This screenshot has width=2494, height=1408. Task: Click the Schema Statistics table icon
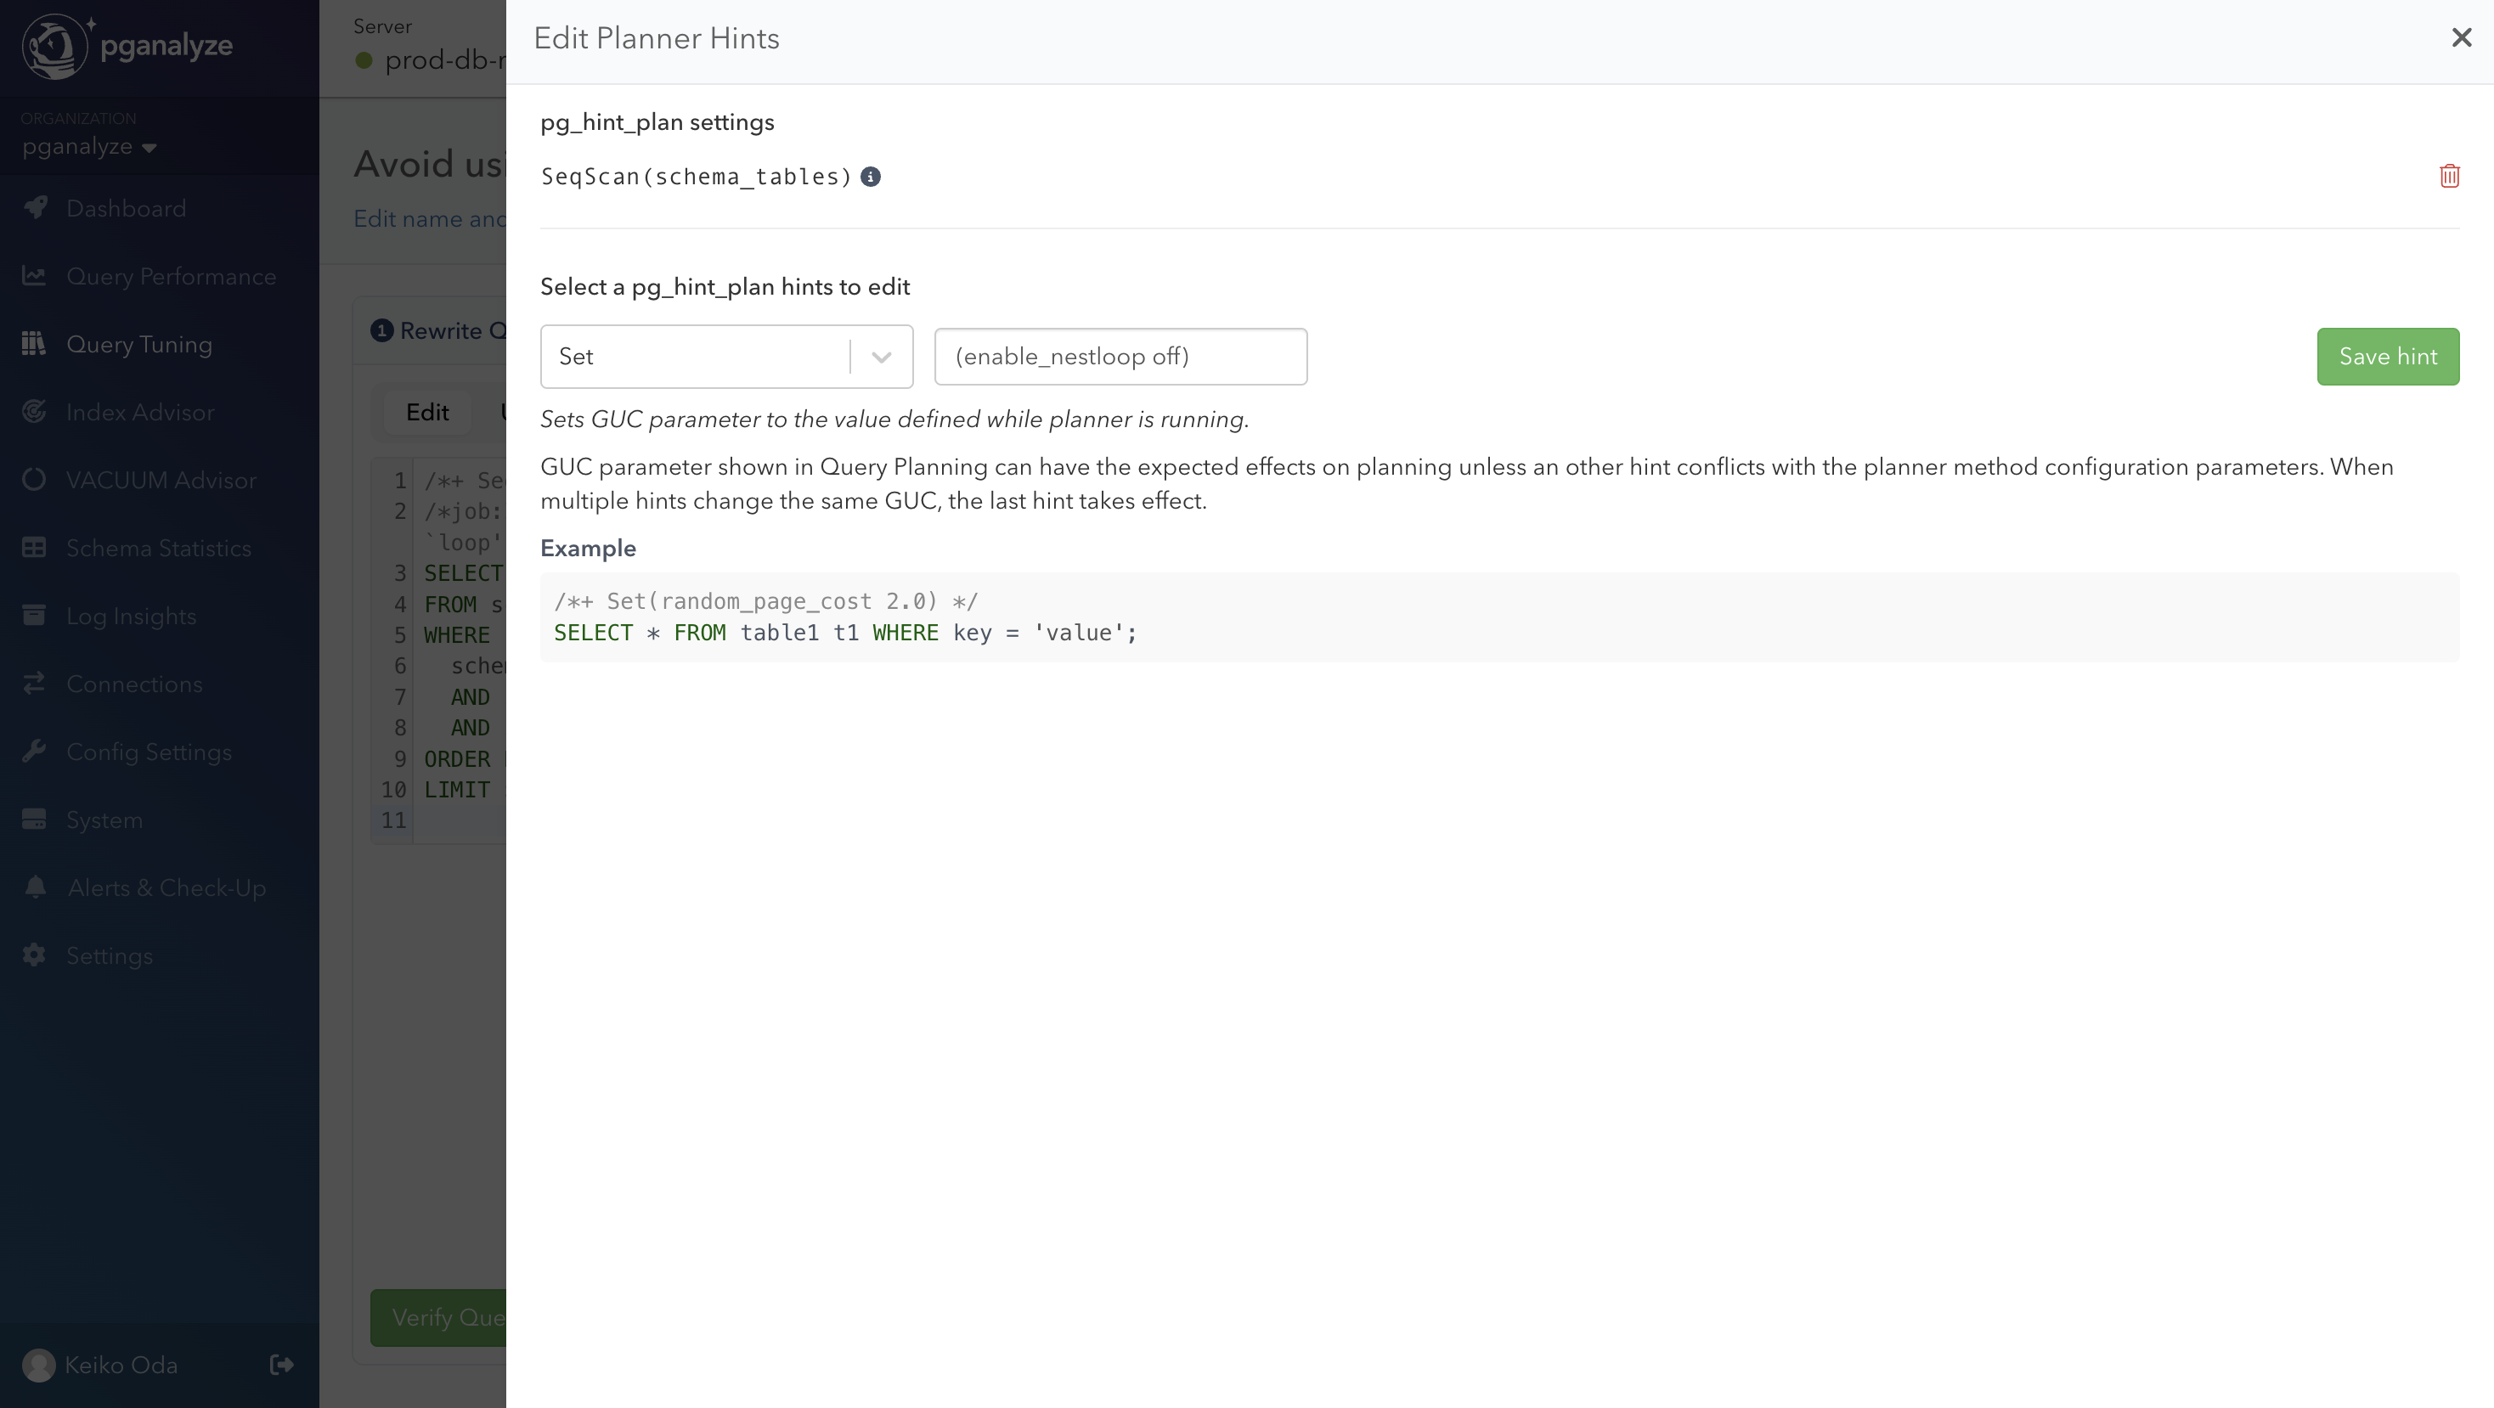click(34, 547)
